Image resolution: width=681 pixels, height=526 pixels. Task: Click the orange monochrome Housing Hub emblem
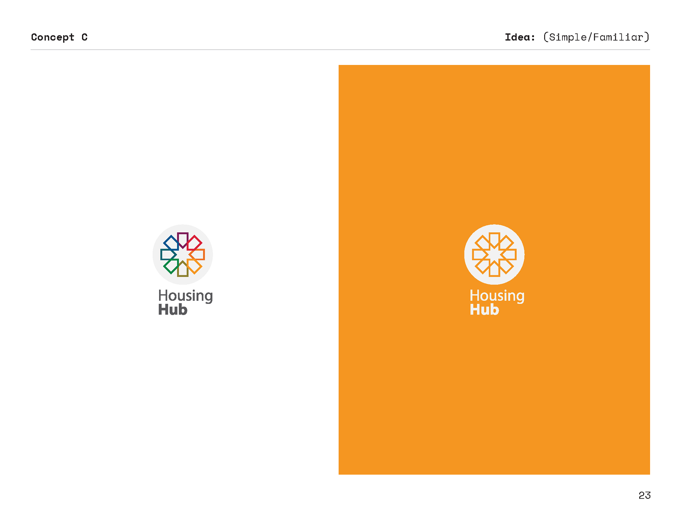[494, 254]
